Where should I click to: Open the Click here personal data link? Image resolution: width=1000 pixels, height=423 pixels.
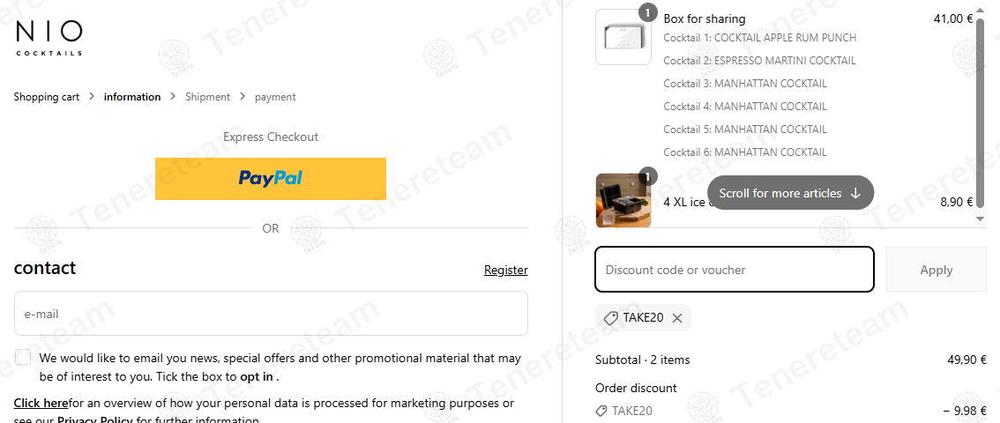[x=41, y=404]
